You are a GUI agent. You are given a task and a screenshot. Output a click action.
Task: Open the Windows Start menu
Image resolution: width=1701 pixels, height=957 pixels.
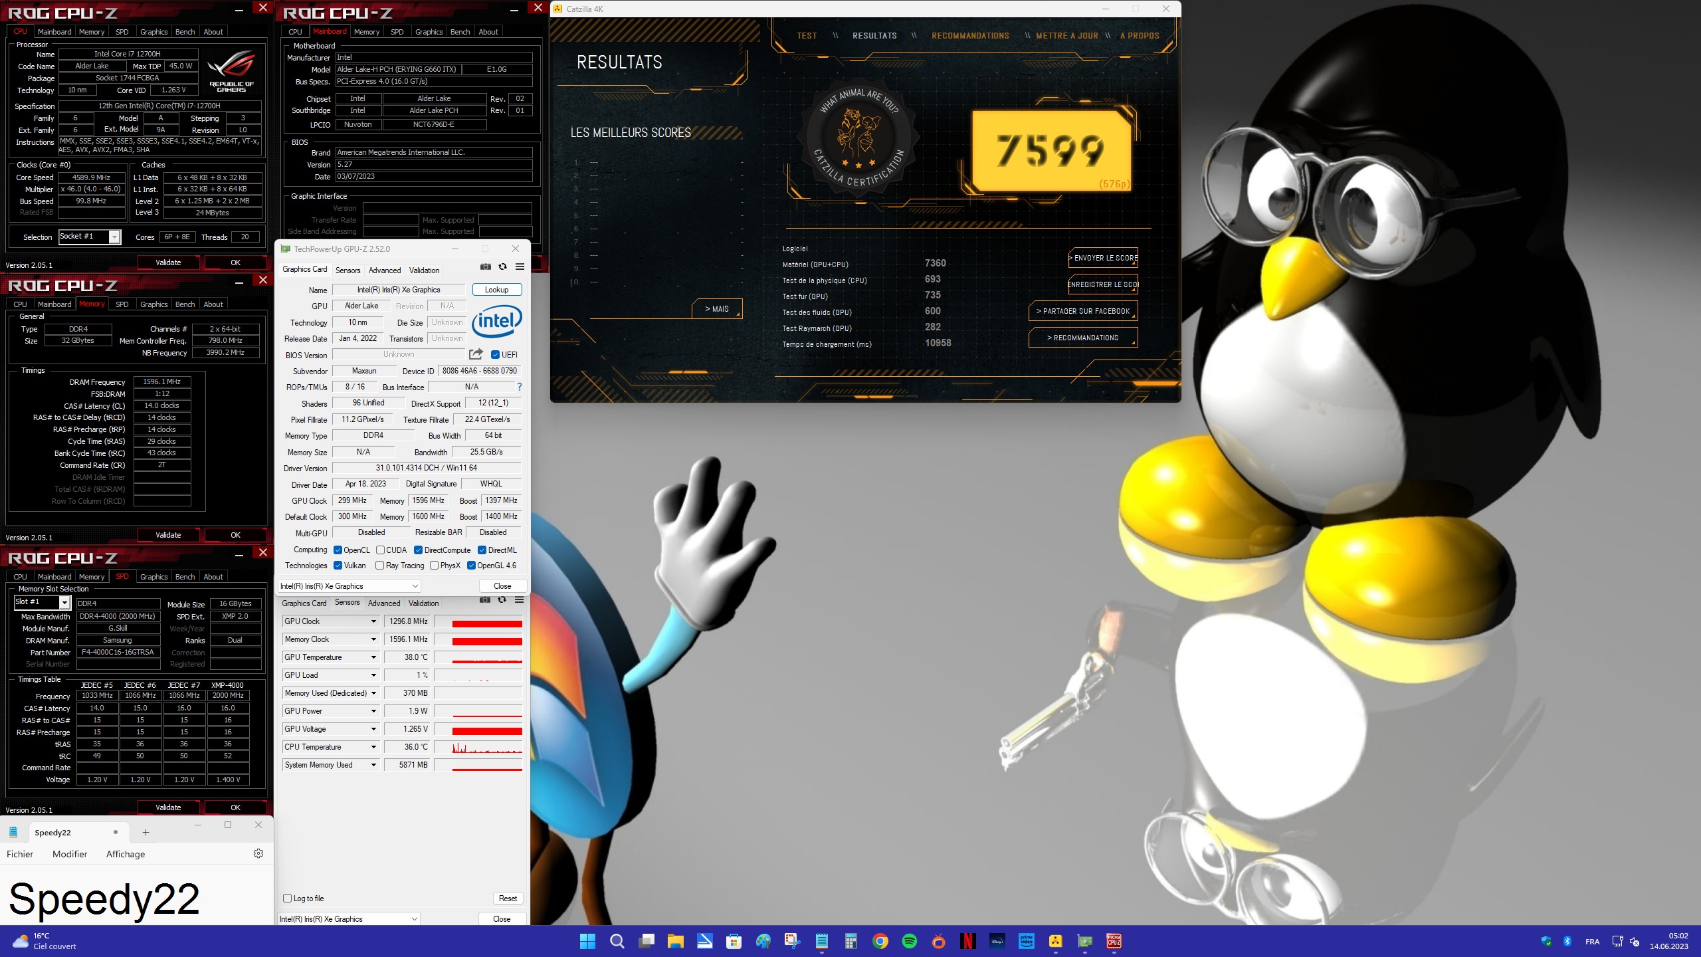pyautogui.click(x=587, y=941)
